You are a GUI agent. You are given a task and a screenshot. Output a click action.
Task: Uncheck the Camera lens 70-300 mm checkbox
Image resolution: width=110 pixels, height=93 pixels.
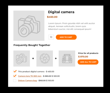tap(15, 76)
